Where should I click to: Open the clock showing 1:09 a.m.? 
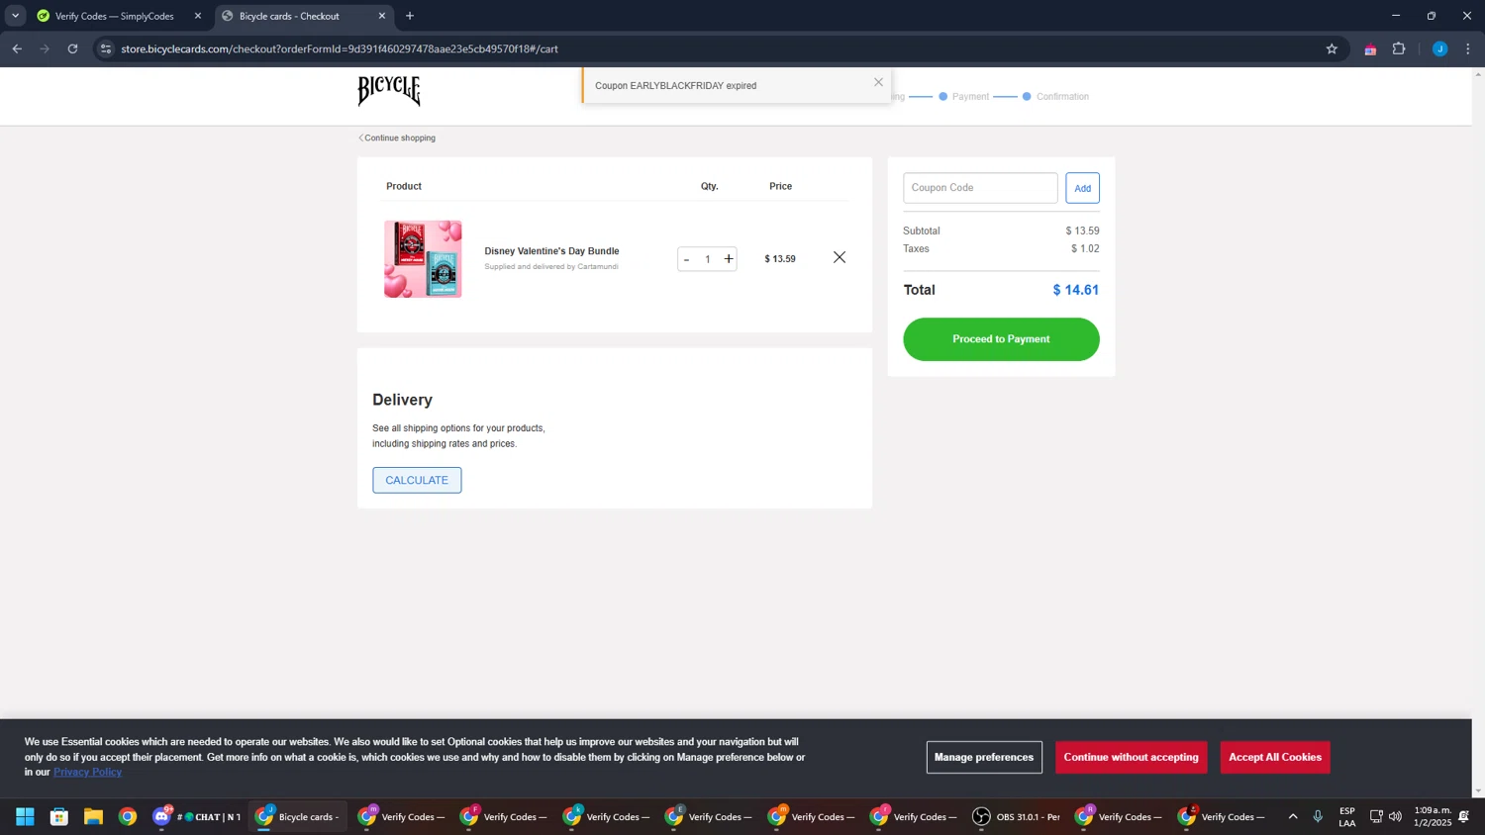[x=1433, y=816]
